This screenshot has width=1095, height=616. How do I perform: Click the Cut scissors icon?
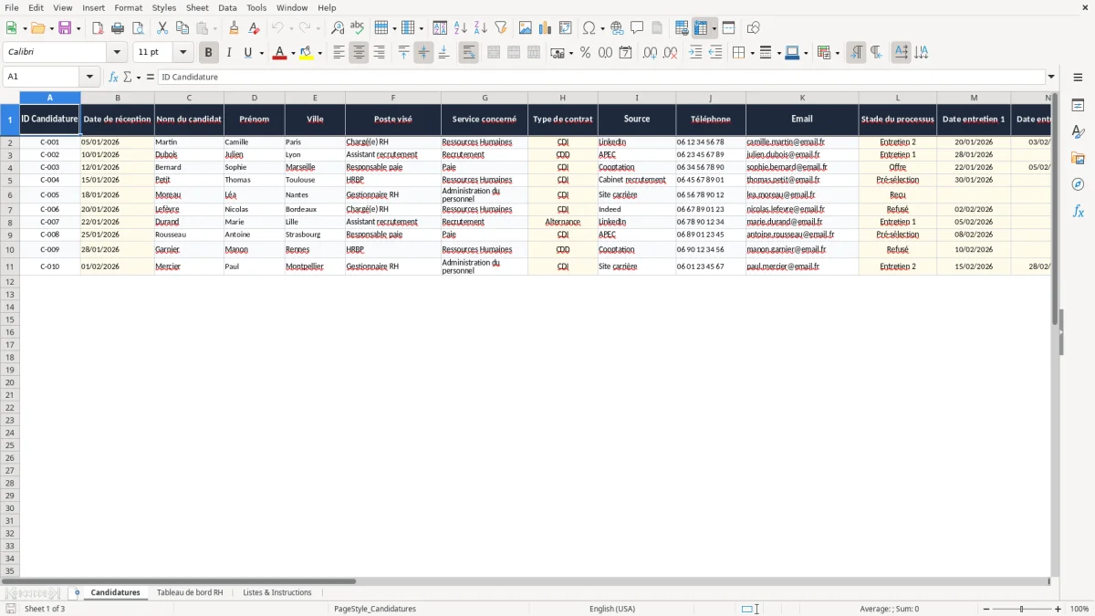pos(162,28)
